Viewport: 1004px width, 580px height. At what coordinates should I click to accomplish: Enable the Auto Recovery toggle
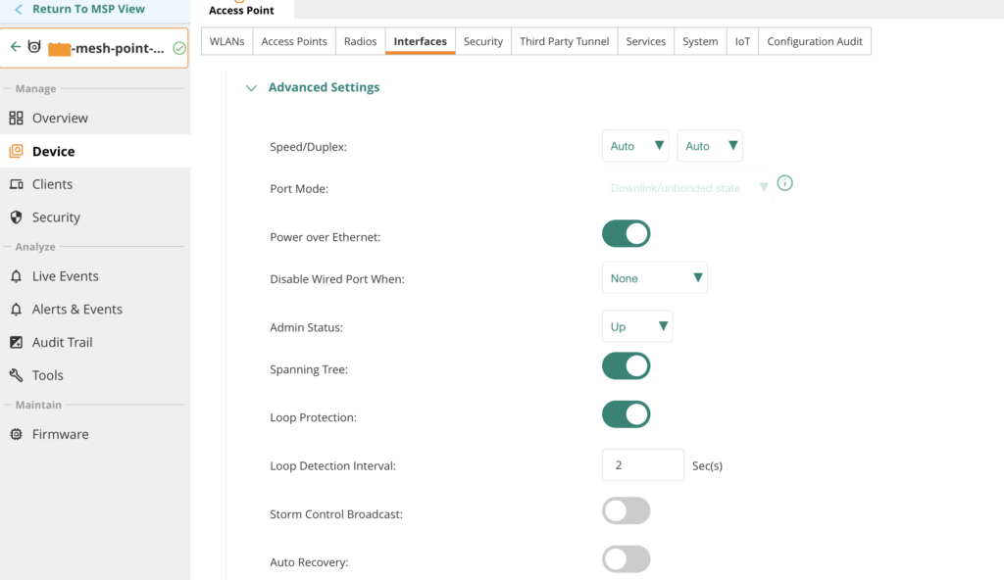click(626, 559)
